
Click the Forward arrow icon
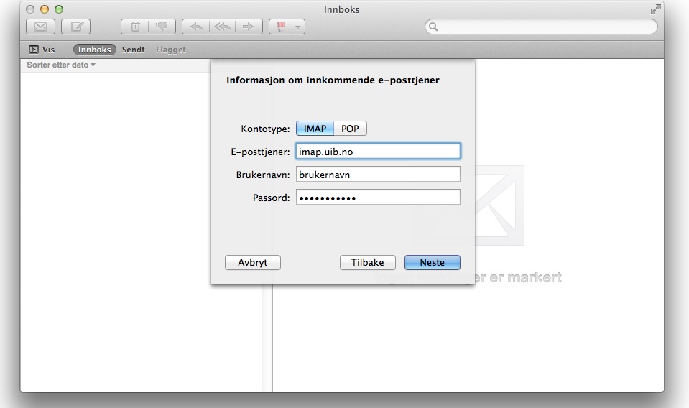(x=248, y=27)
